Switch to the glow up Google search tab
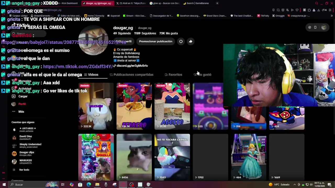Viewport: 335px width, 188px height. (165, 3)
